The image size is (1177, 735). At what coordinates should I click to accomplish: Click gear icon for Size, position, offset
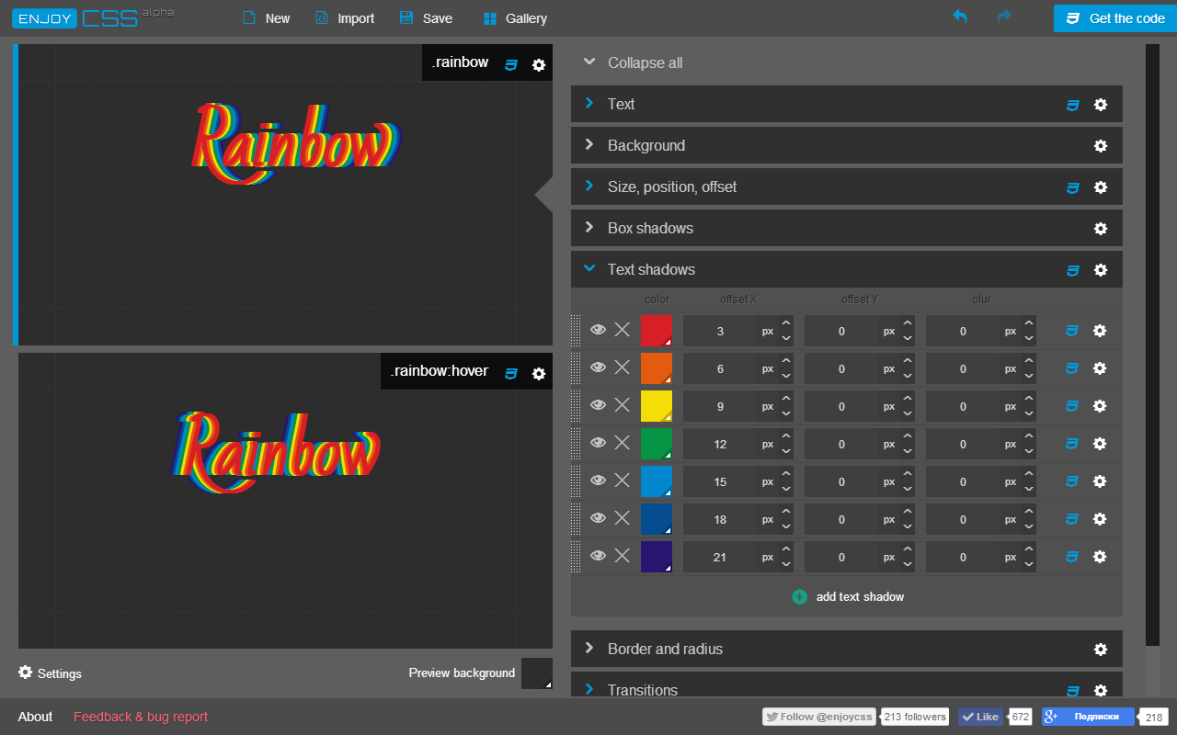(x=1101, y=187)
